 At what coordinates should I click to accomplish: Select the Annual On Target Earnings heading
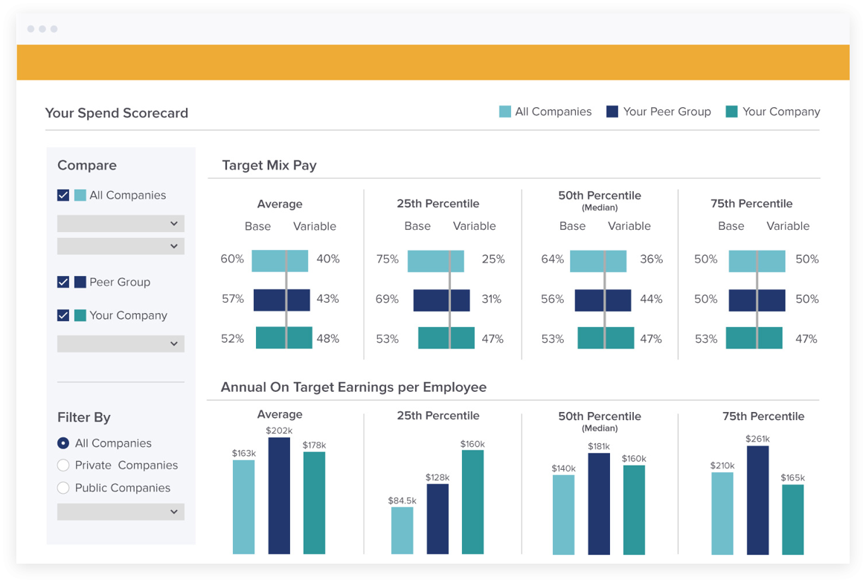point(353,387)
